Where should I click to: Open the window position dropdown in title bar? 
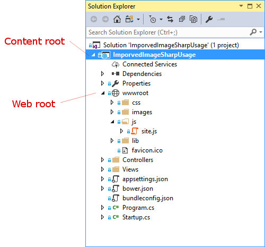click(x=241, y=6)
